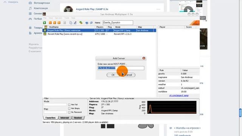Click the weather rule row
The height and width of the screenshot is (136, 242).
point(179,85)
